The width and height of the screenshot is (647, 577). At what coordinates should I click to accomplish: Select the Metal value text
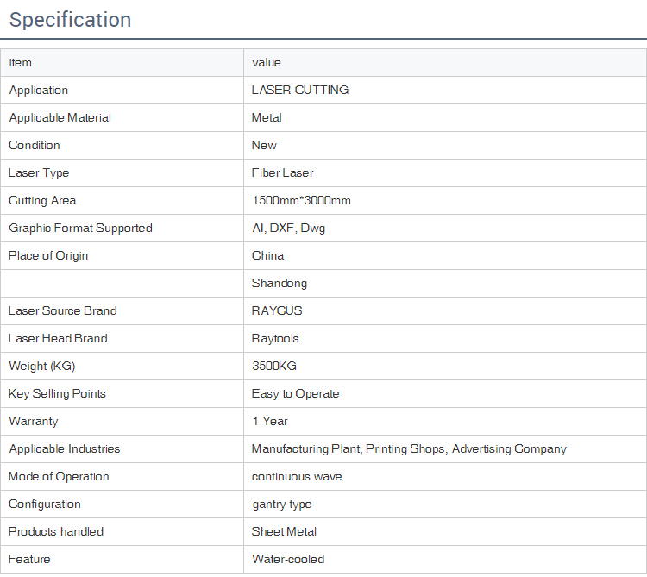point(267,118)
